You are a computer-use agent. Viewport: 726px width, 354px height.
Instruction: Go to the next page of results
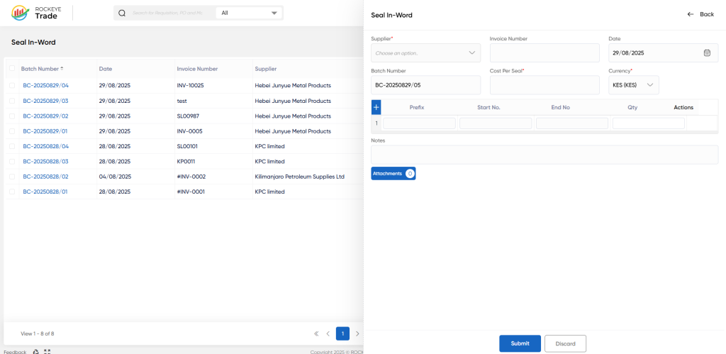[x=357, y=333]
